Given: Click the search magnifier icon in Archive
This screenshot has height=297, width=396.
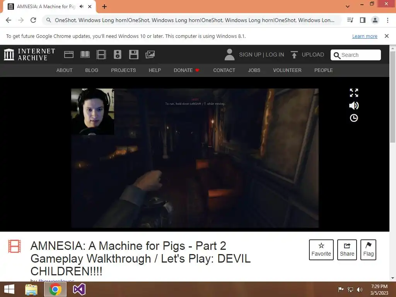Looking at the screenshot, I should coord(337,55).
